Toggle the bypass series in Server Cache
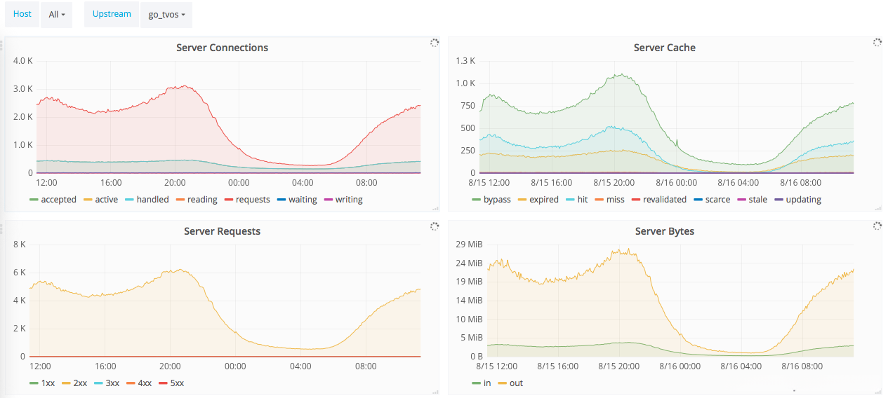Image resolution: width=888 pixels, height=398 pixels. (x=497, y=200)
